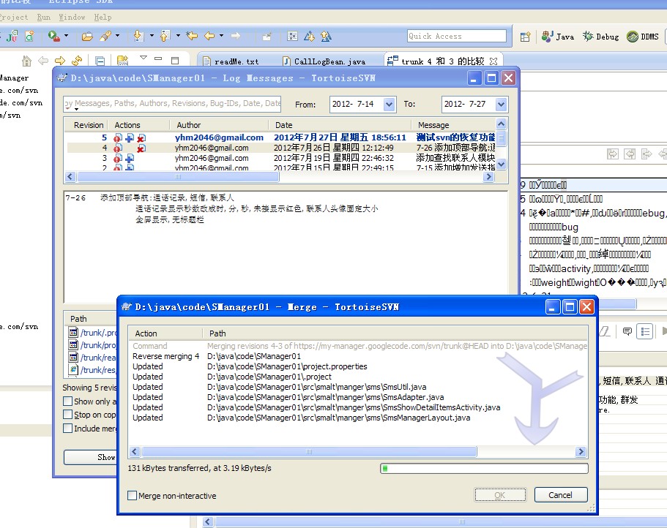
Task: Open the Help menu
Action: pyautogui.click(x=103, y=17)
